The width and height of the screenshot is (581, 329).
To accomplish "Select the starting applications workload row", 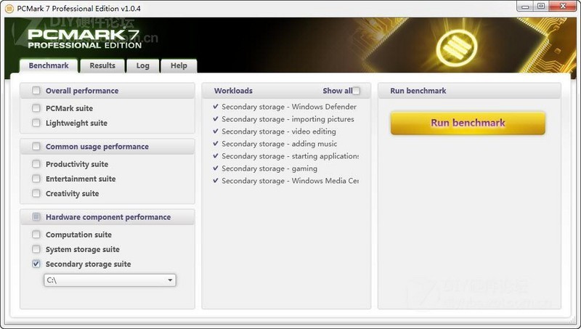I will [x=285, y=156].
